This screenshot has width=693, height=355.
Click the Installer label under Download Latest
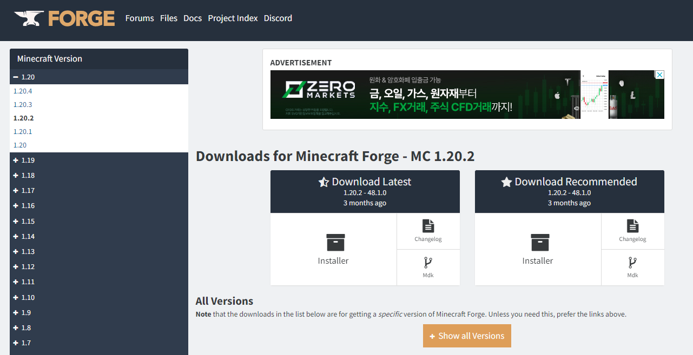pos(333,261)
